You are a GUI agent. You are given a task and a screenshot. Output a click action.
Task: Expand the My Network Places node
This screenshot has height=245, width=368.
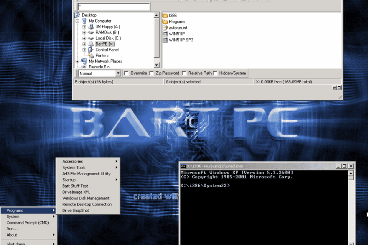[77, 62]
